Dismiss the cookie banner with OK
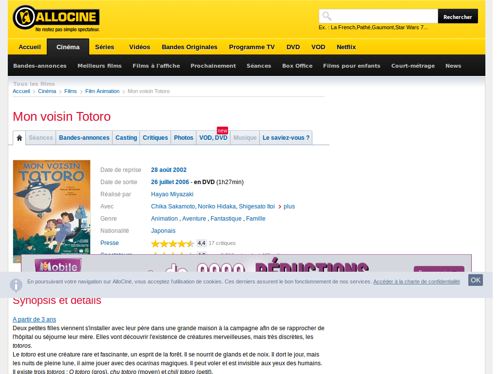 point(475,280)
